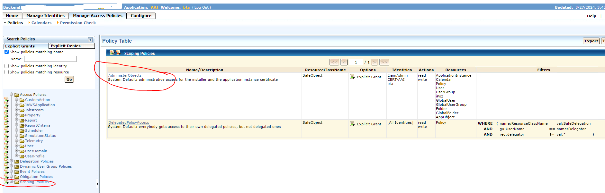Click Explicit Grant icon in DelegatedPolicyAccess row
The height and width of the screenshot is (193, 605).
[353, 124]
